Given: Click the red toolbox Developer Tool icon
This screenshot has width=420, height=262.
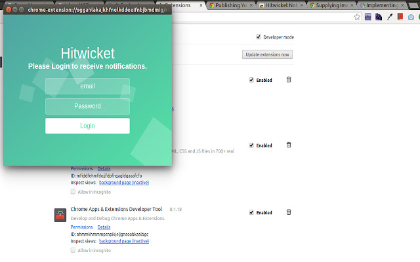Looking at the screenshot, I should click(x=60, y=215).
